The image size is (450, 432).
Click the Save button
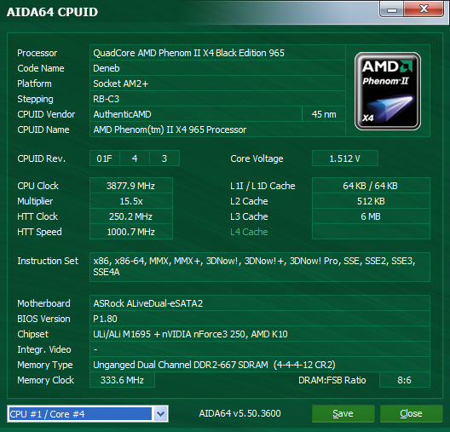(x=343, y=413)
